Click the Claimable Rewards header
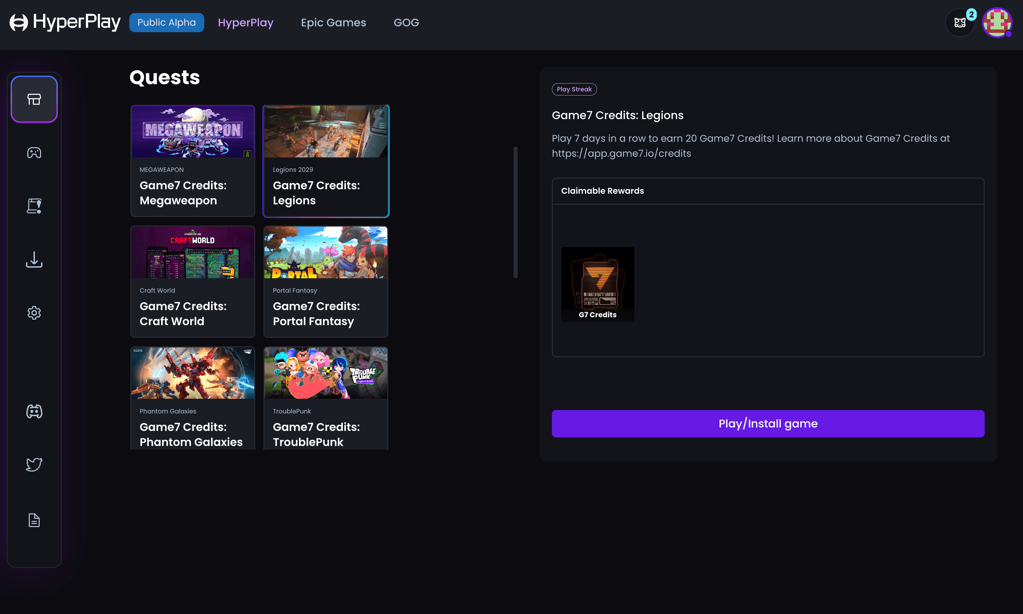This screenshot has height=614, width=1023. (602, 191)
